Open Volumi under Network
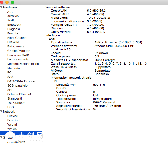The image size is (168, 144). [x=12, y=124]
